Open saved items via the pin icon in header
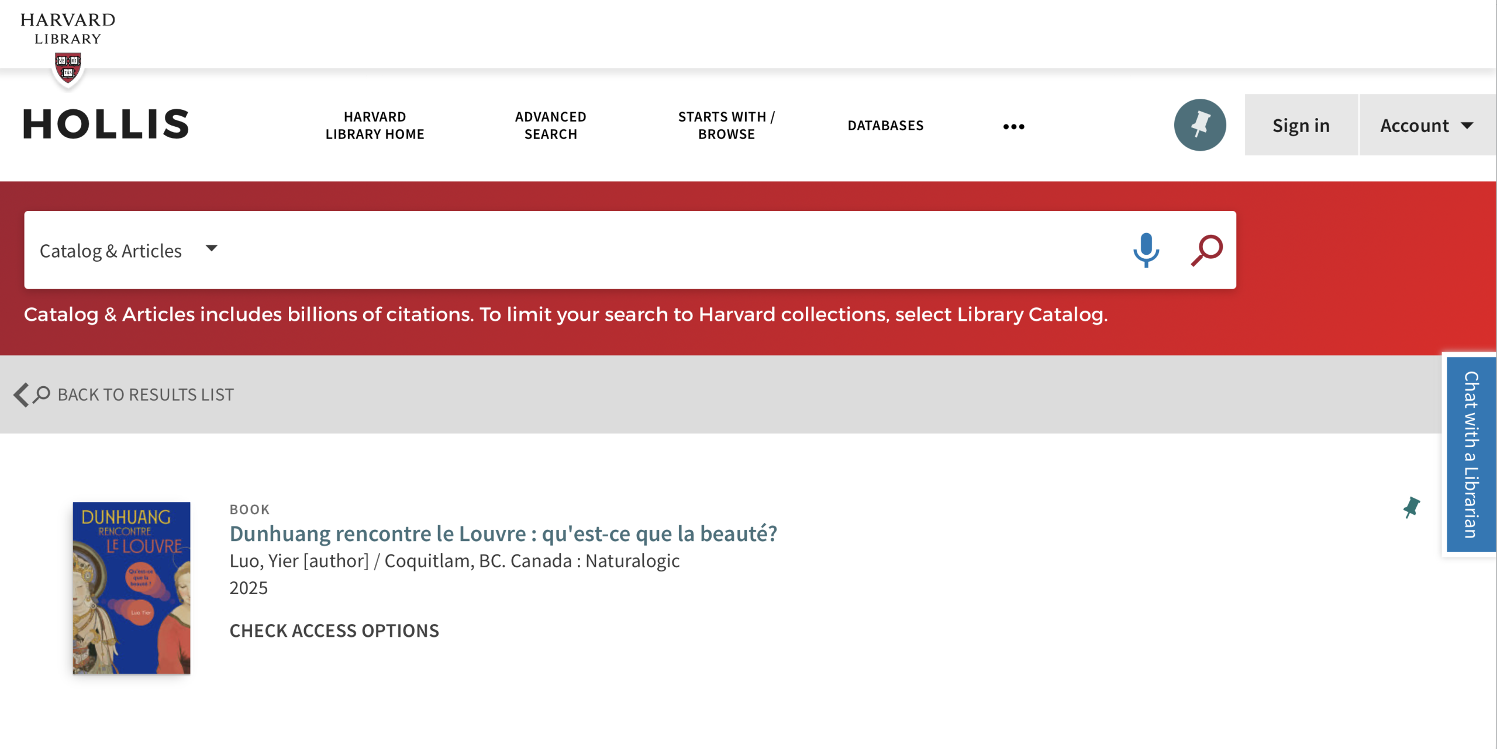The width and height of the screenshot is (1497, 749). 1199,125
